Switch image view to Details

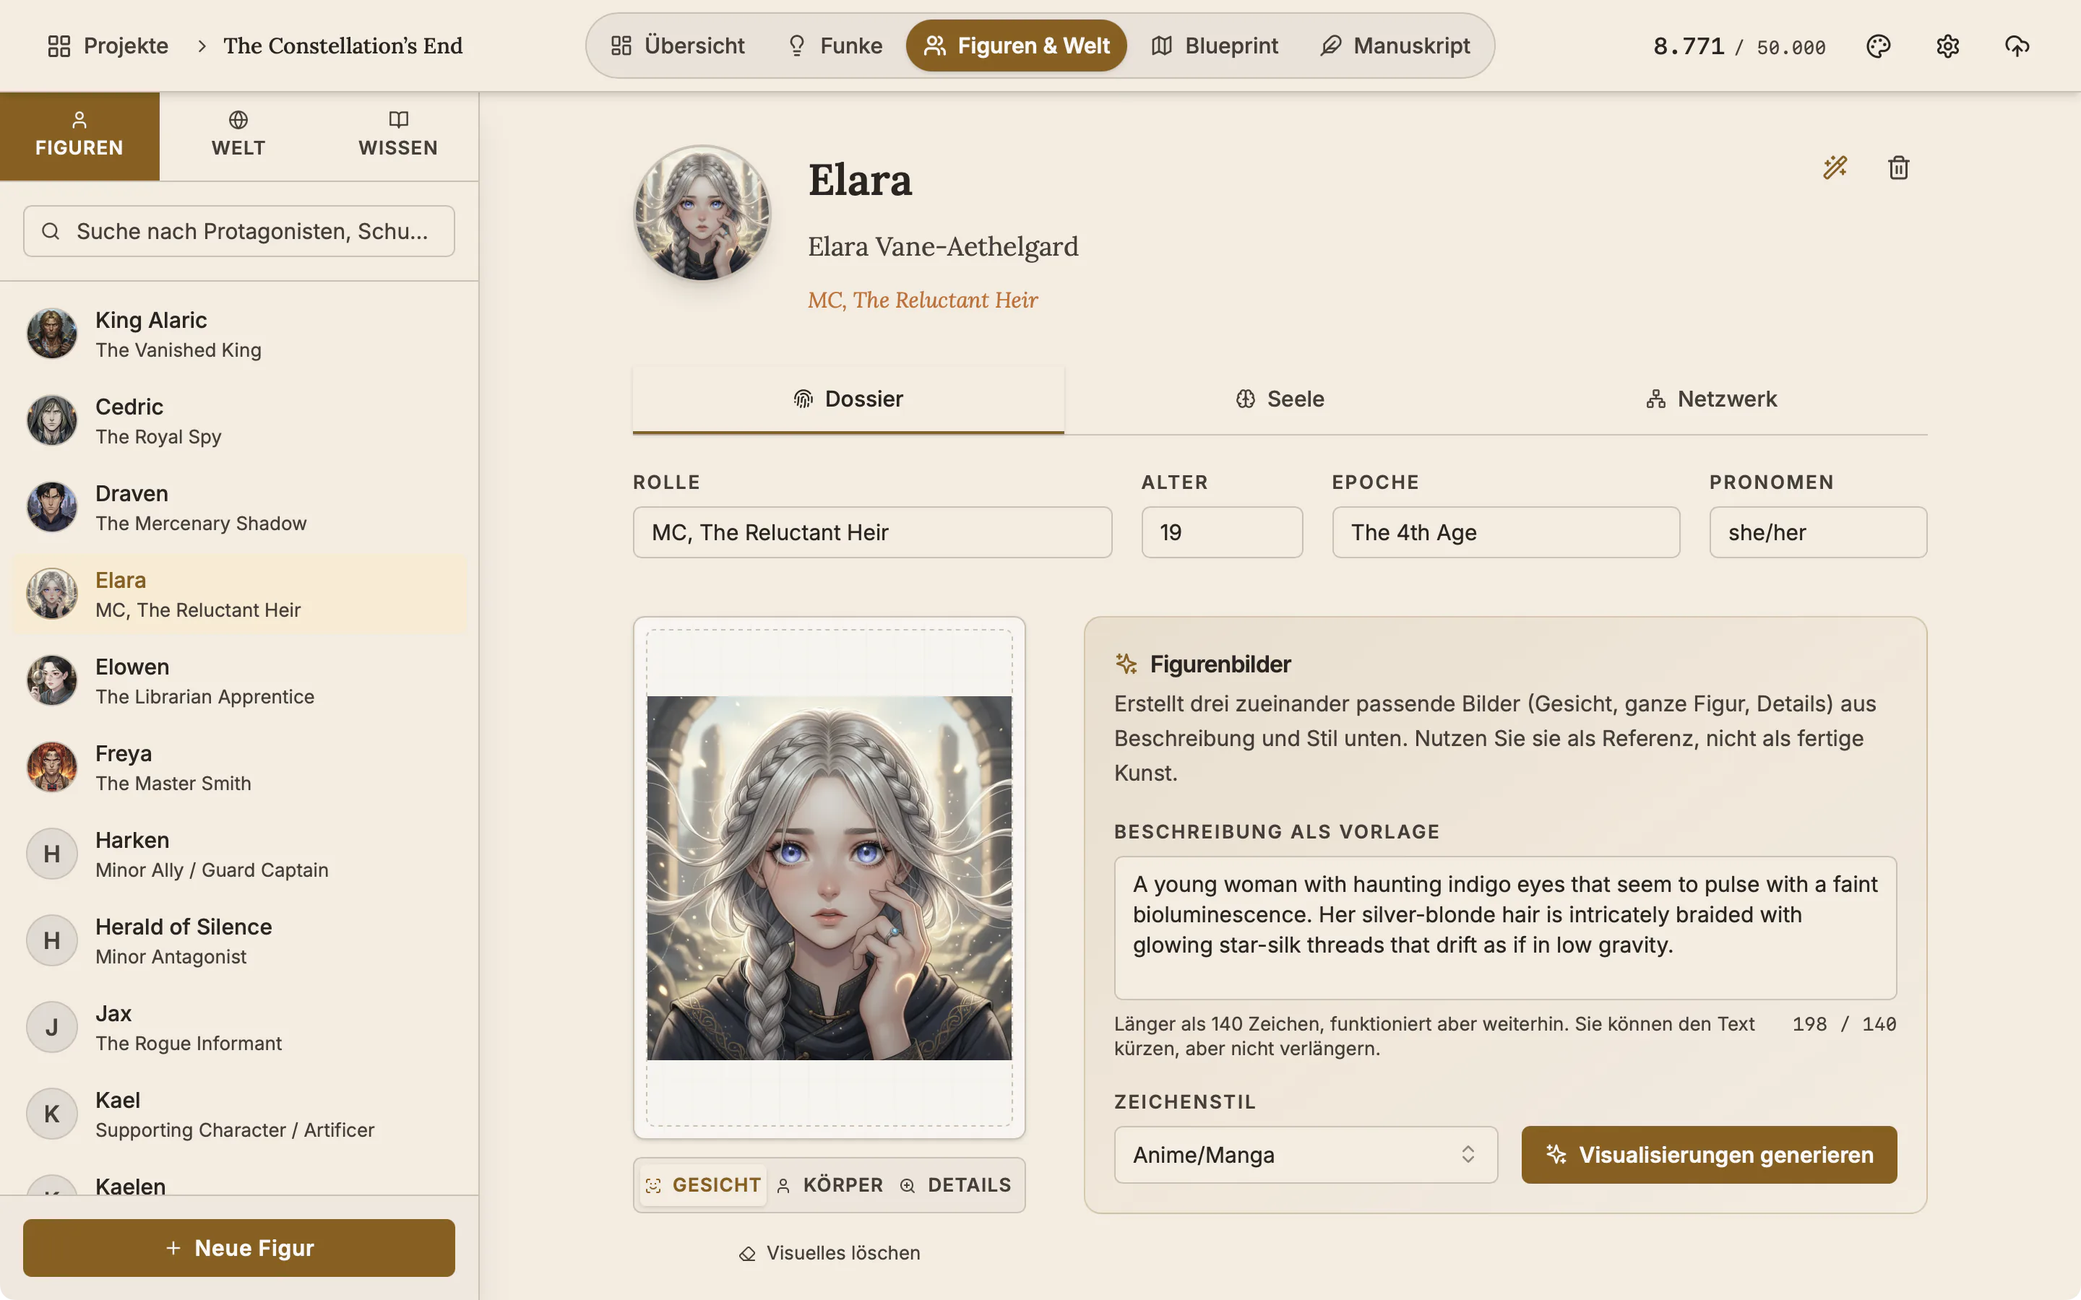coord(955,1184)
